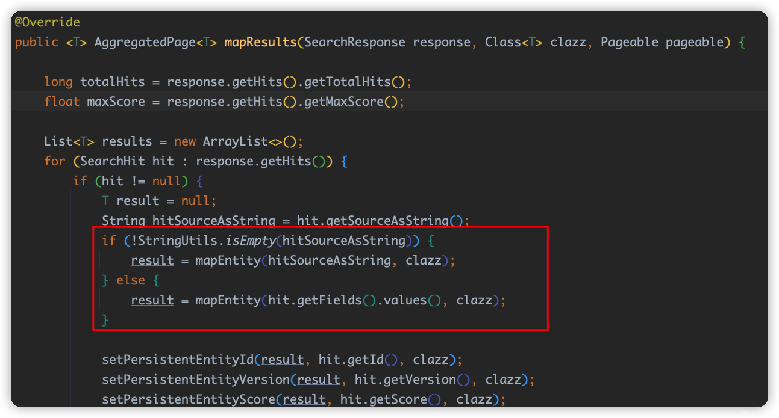Click SearchHit type in for loop
Screen dimensions: 779x418
(112, 161)
